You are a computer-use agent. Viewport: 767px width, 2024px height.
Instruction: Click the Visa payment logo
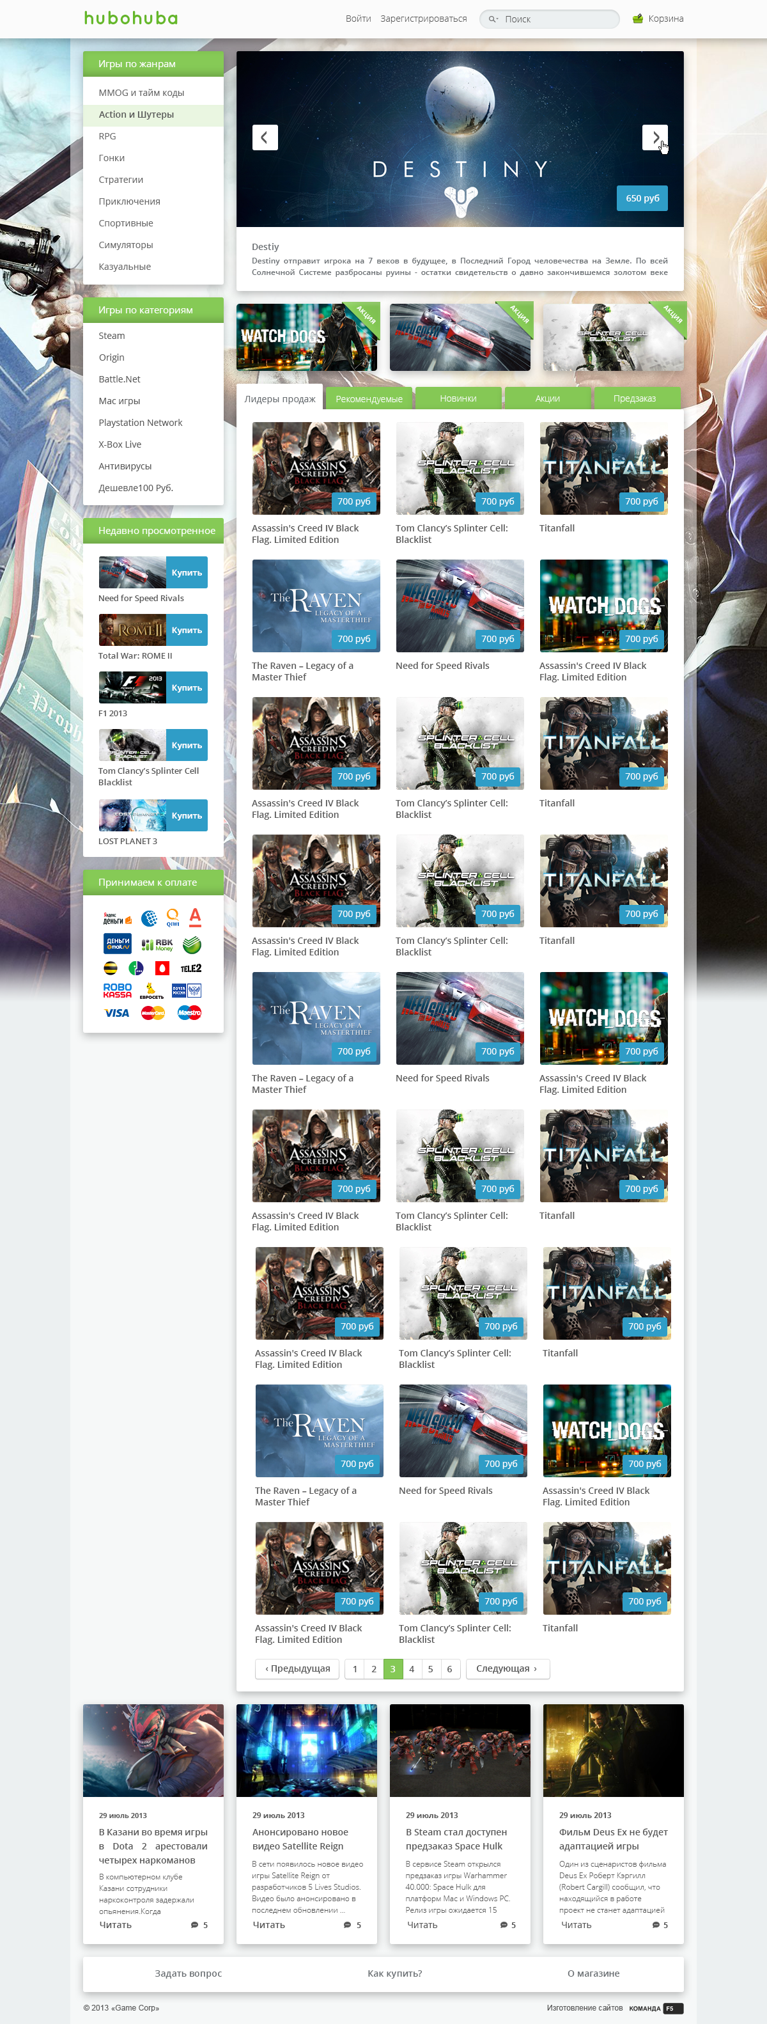117,1013
